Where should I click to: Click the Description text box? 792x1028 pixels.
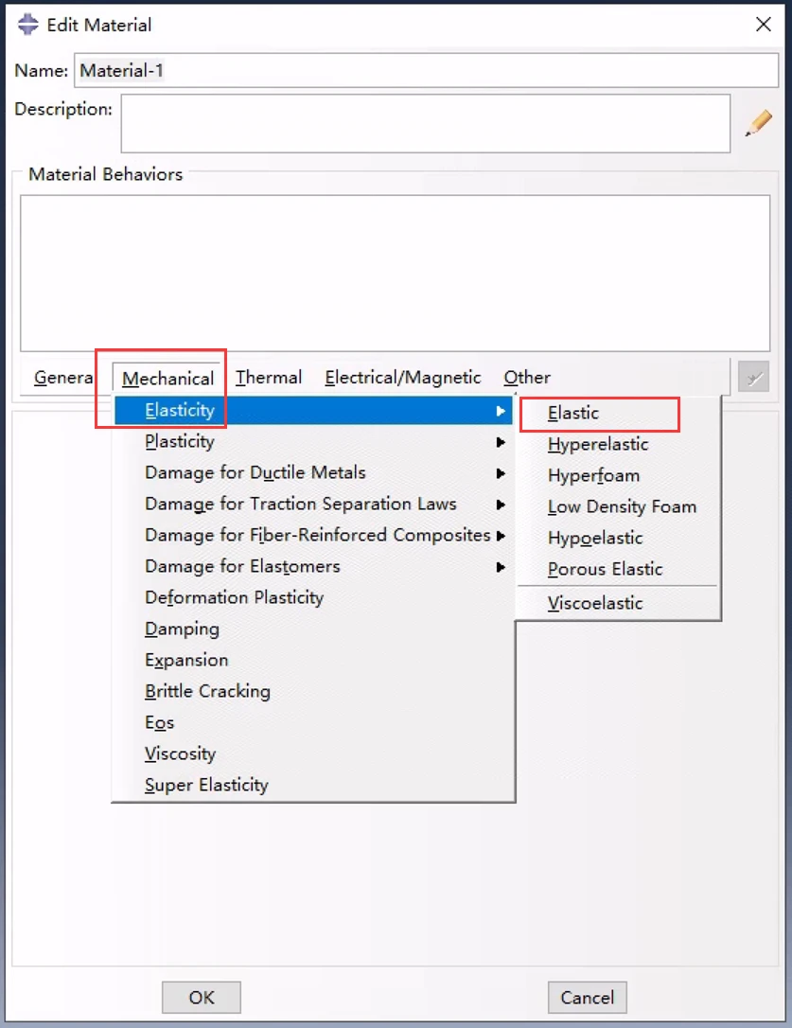(x=426, y=123)
